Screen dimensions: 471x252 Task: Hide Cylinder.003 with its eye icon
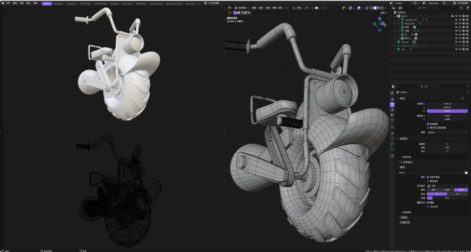point(459,20)
